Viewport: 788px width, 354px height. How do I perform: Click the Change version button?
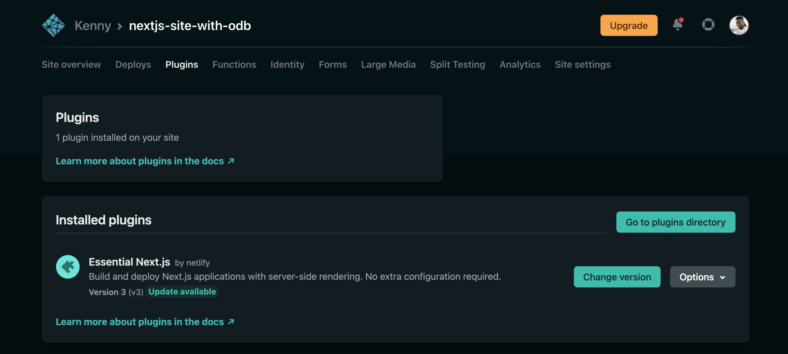(x=617, y=277)
